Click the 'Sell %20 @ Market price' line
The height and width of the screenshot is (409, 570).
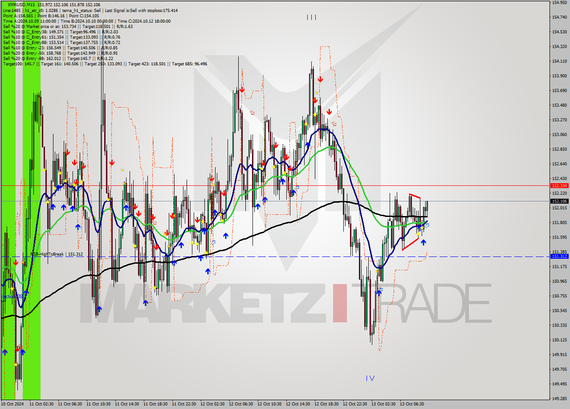(68, 26)
